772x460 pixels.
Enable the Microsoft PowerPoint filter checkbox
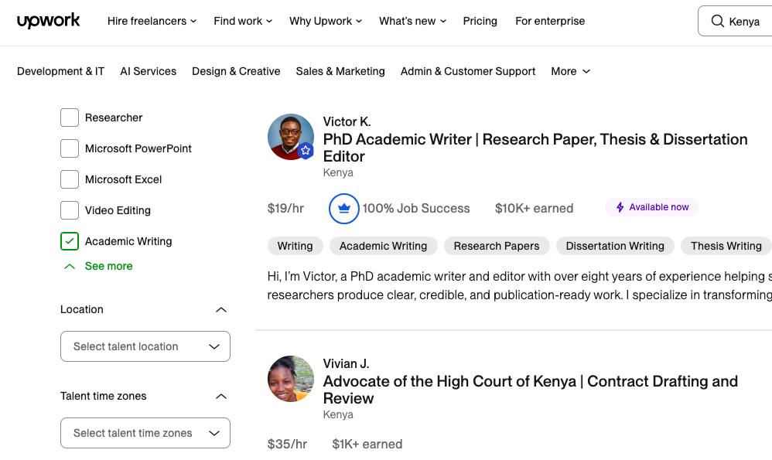70,148
